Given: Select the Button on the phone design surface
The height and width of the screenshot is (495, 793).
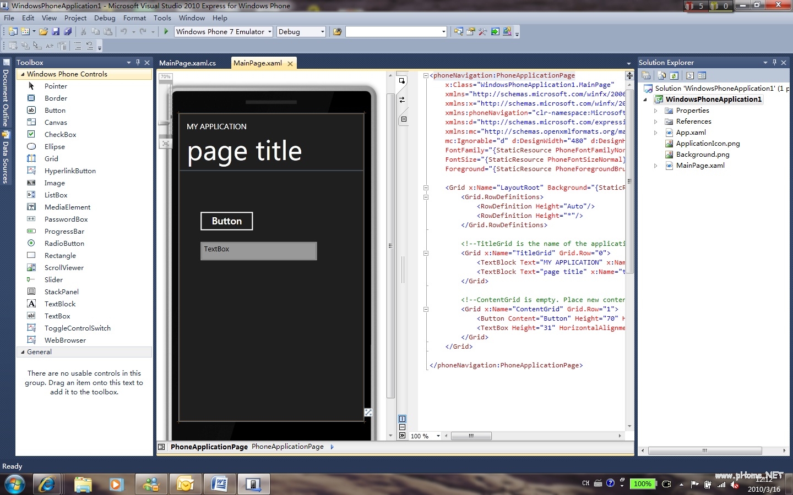Looking at the screenshot, I should click(x=227, y=221).
